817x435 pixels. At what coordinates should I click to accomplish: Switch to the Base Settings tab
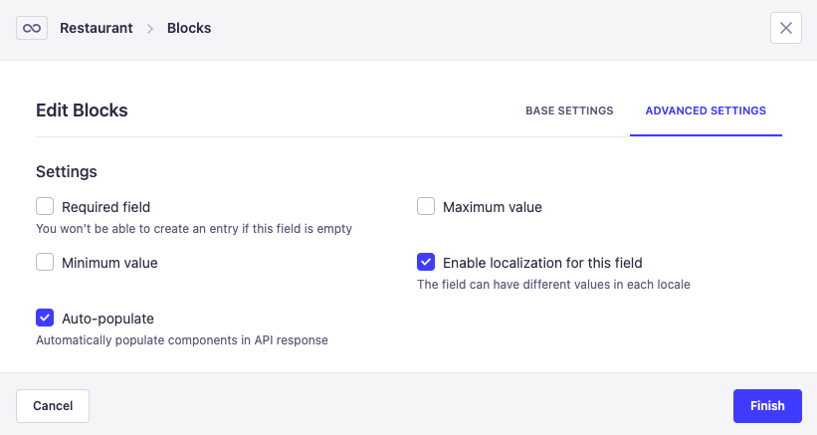(569, 110)
